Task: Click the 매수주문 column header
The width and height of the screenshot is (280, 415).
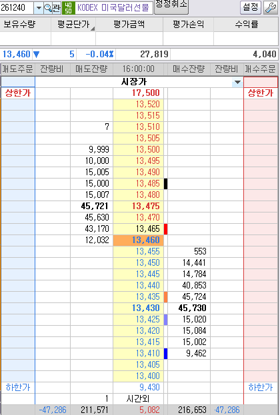Action: 261,69
